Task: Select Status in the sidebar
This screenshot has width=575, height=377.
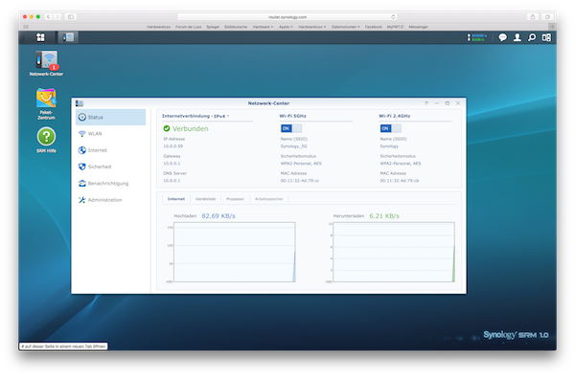Action: (x=111, y=117)
